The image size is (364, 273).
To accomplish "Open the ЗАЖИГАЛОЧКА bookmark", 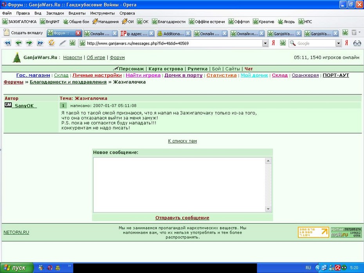I will pyautogui.click(x=20, y=22).
